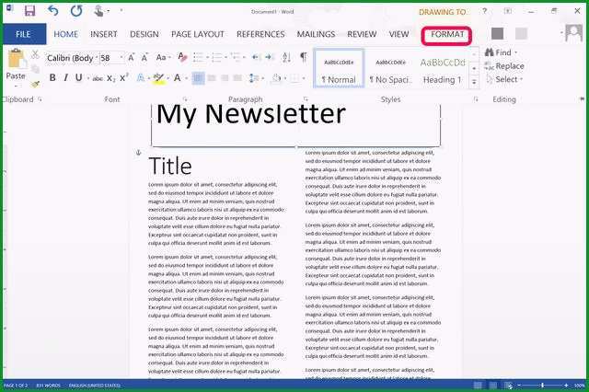The width and height of the screenshot is (589, 392).
Task: Click the Justify alignment icon
Action: click(x=237, y=78)
